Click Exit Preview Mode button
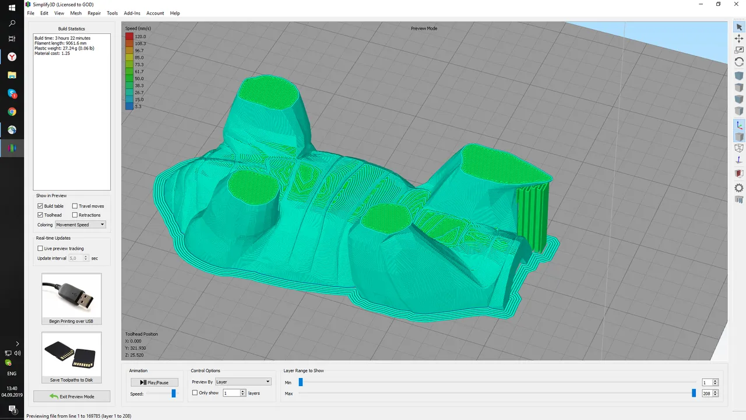The image size is (746, 420). pos(72,396)
